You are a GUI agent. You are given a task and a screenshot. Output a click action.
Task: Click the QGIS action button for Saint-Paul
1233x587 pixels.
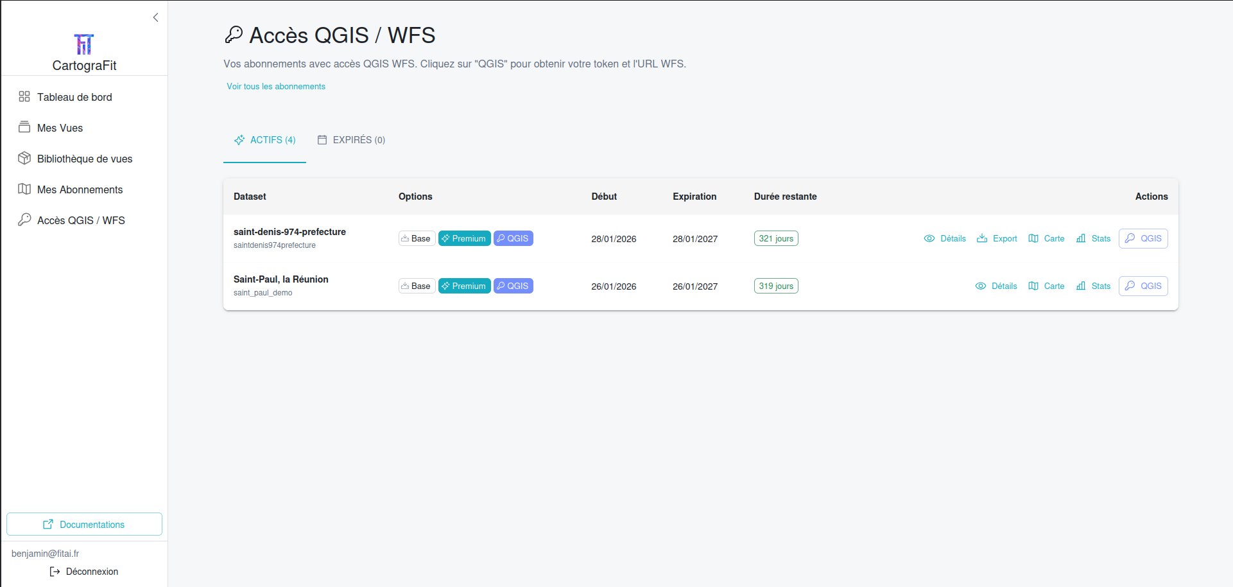pyautogui.click(x=1143, y=286)
